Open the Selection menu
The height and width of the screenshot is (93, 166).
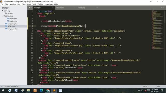pos(12,4)
